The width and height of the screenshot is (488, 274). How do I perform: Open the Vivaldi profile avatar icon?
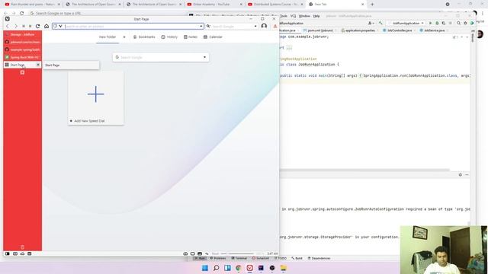(265, 26)
